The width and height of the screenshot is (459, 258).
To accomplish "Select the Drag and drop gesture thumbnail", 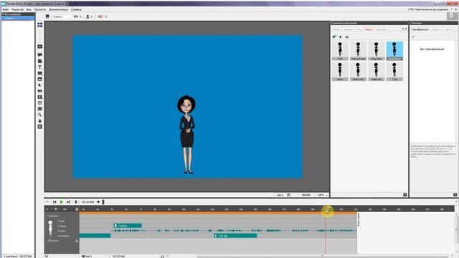I will 359,51.
